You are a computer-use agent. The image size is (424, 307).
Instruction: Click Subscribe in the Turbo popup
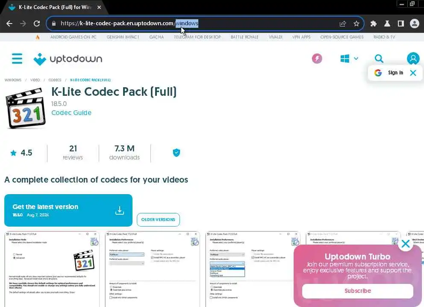pos(357,291)
